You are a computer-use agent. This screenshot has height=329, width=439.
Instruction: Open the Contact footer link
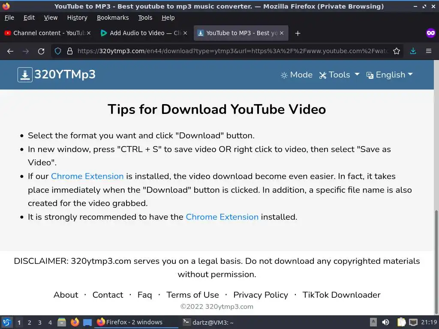click(x=108, y=295)
